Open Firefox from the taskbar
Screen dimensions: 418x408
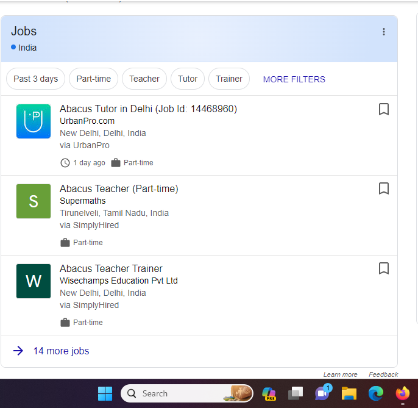[x=403, y=393]
